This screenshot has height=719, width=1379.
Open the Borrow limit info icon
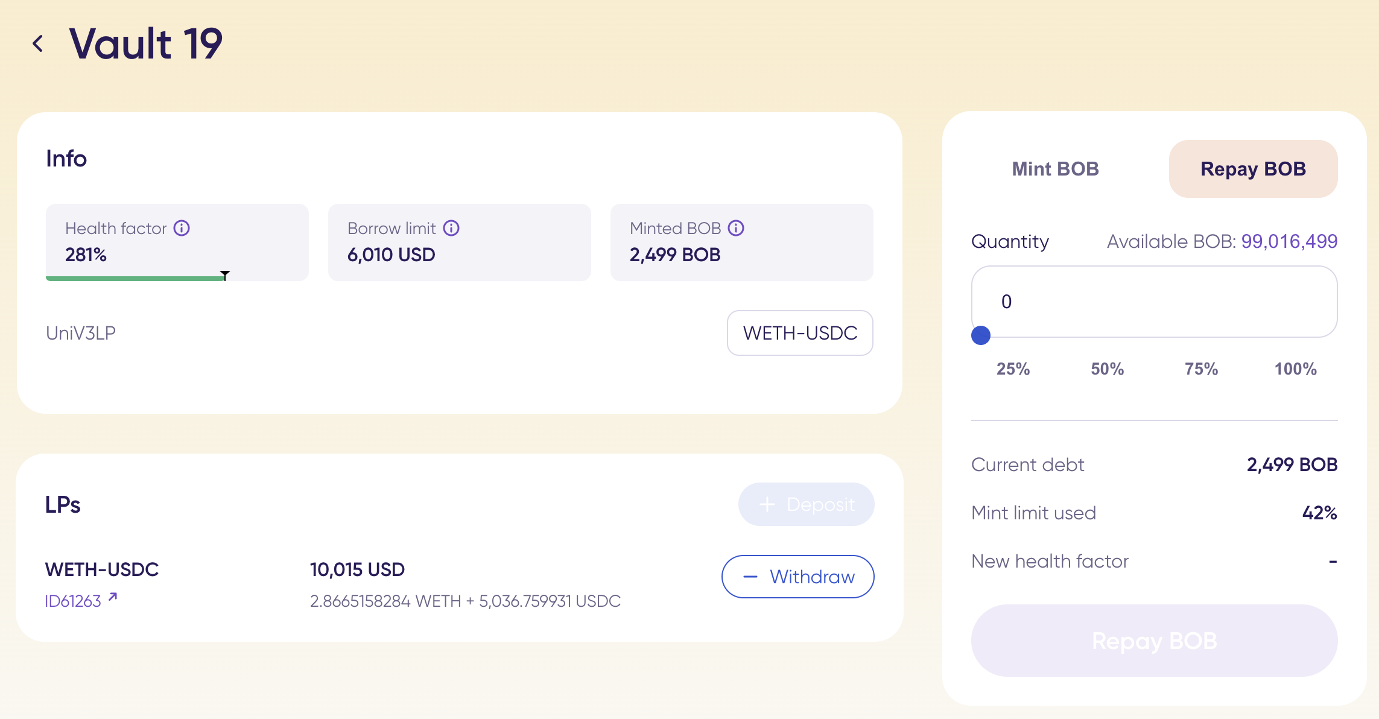(x=451, y=228)
